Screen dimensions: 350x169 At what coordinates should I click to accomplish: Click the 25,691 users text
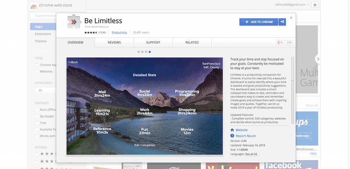coord(141,33)
